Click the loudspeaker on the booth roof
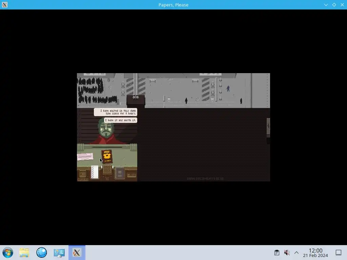The height and width of the screenshot is (260, 347). point(136,97)
